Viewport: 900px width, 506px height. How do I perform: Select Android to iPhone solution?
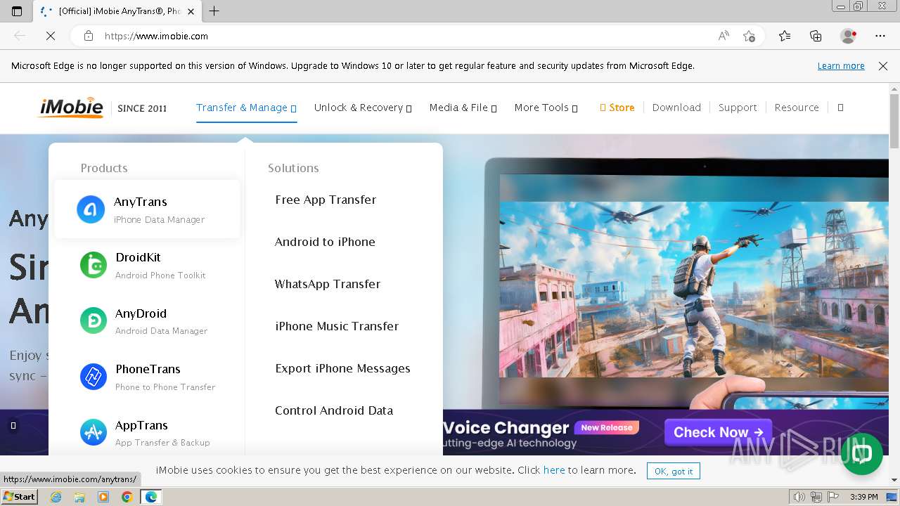coord(325,242)
